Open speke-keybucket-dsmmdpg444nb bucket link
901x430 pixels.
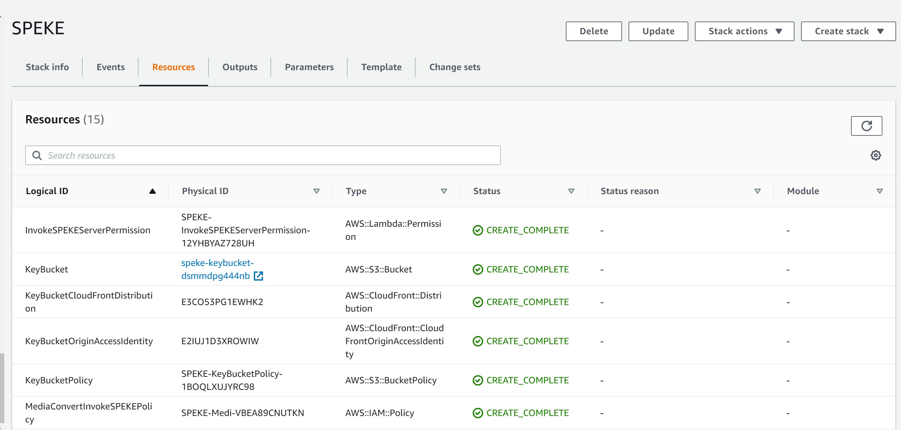(217, 269)
